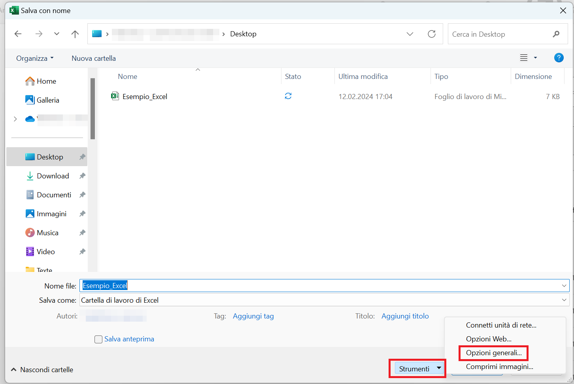Open the blue help icon
Viewport: 574px width, 384px height.
(x=559, y=58)
